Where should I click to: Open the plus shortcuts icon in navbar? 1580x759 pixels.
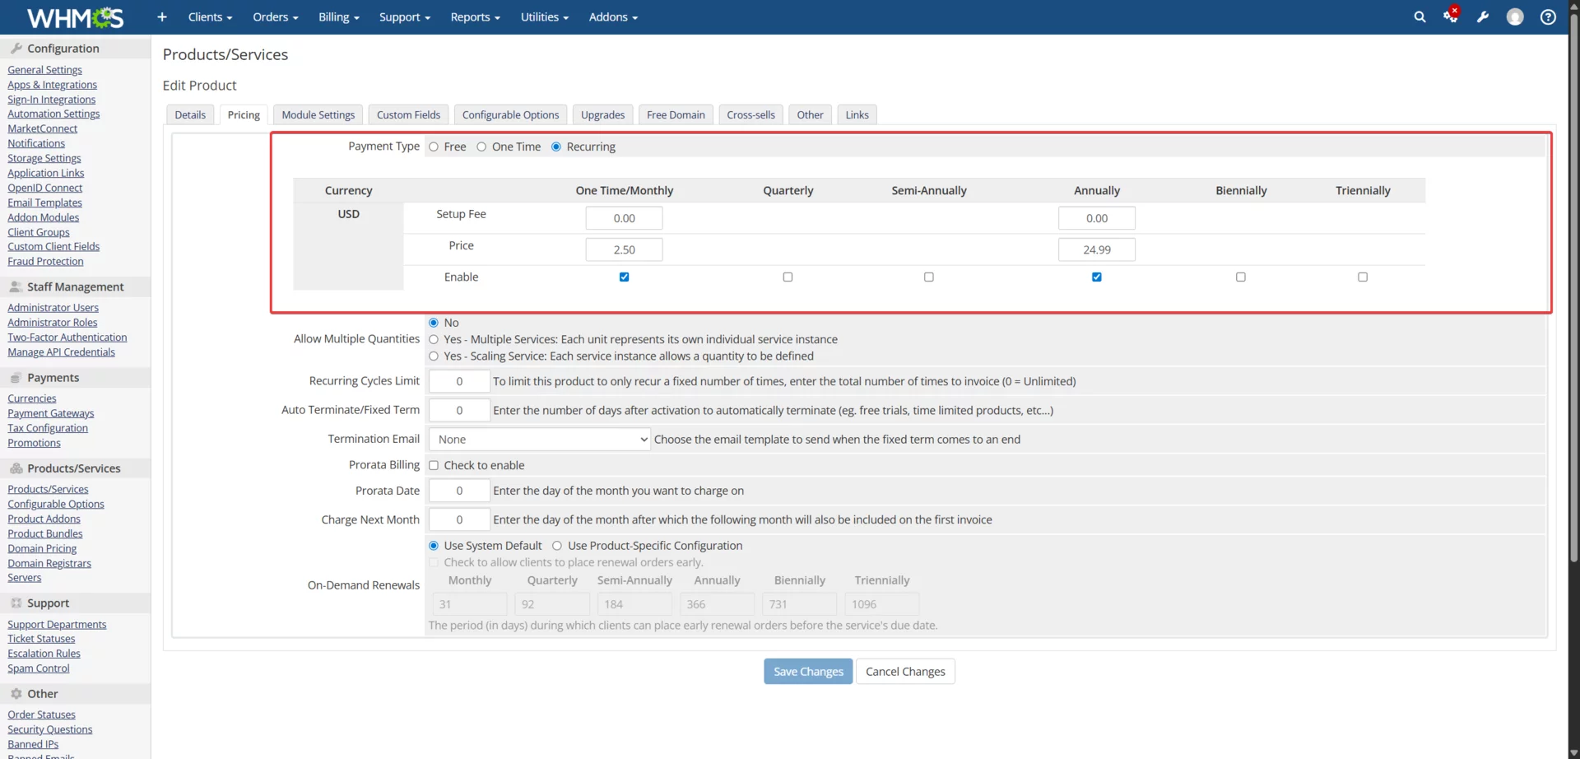pyautogui.click(x=161, y=16)
